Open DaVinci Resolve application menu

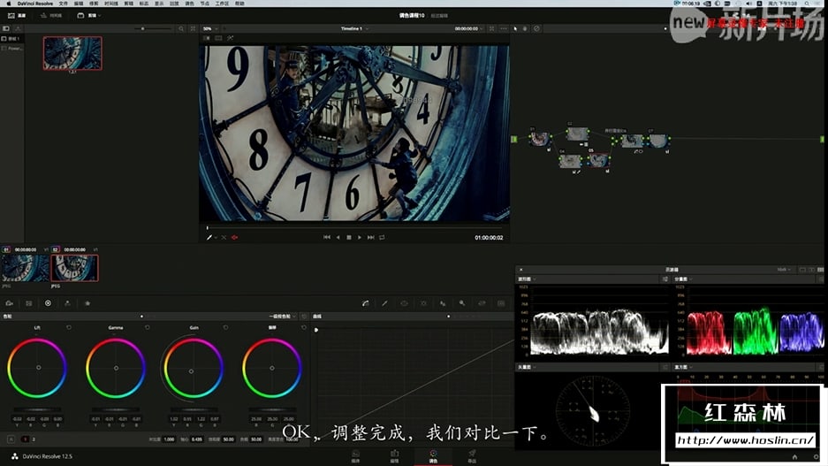coord(34,4)
